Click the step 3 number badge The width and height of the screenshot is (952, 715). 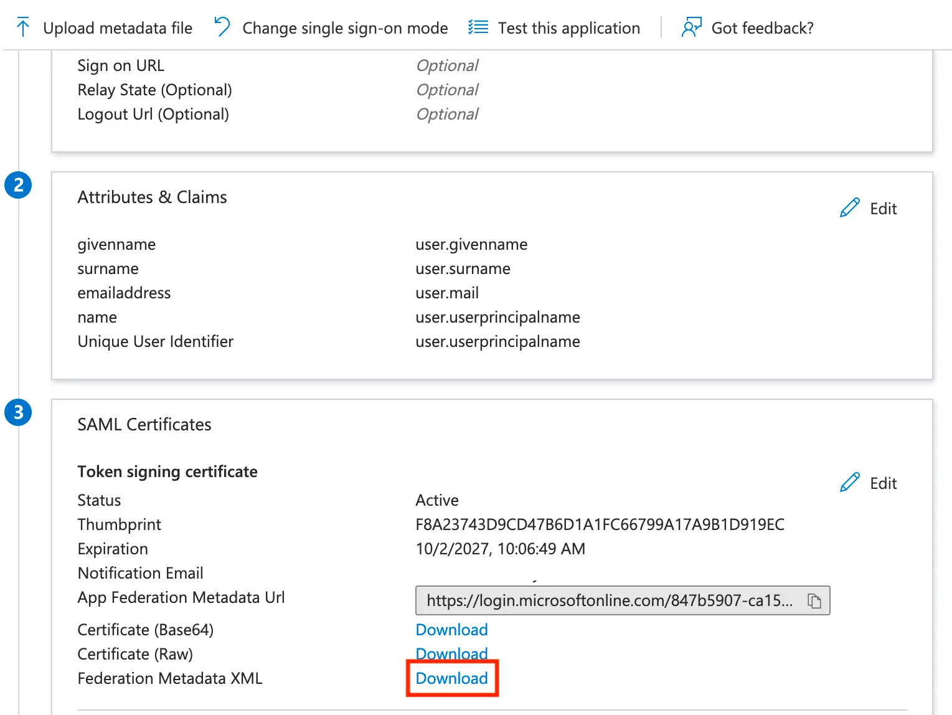click(x=18, y=412)
